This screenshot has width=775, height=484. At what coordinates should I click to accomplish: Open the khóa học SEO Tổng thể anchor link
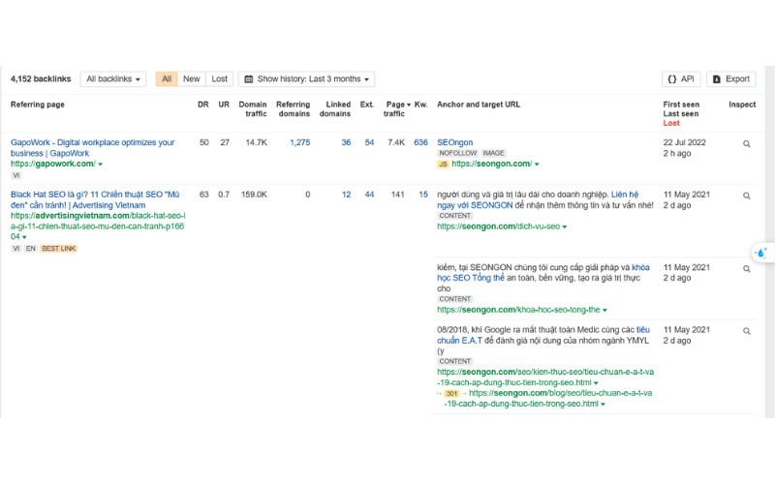(x=543, y=273)
